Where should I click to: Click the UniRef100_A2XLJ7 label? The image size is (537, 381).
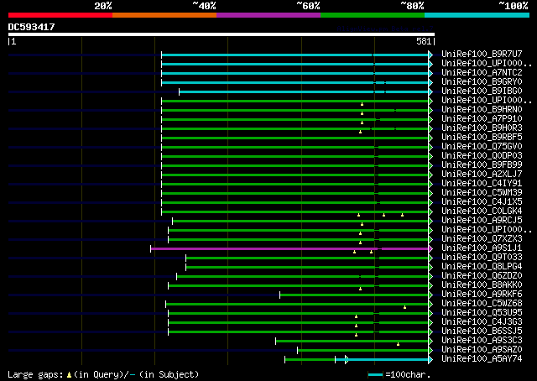(x=482, y=175)
